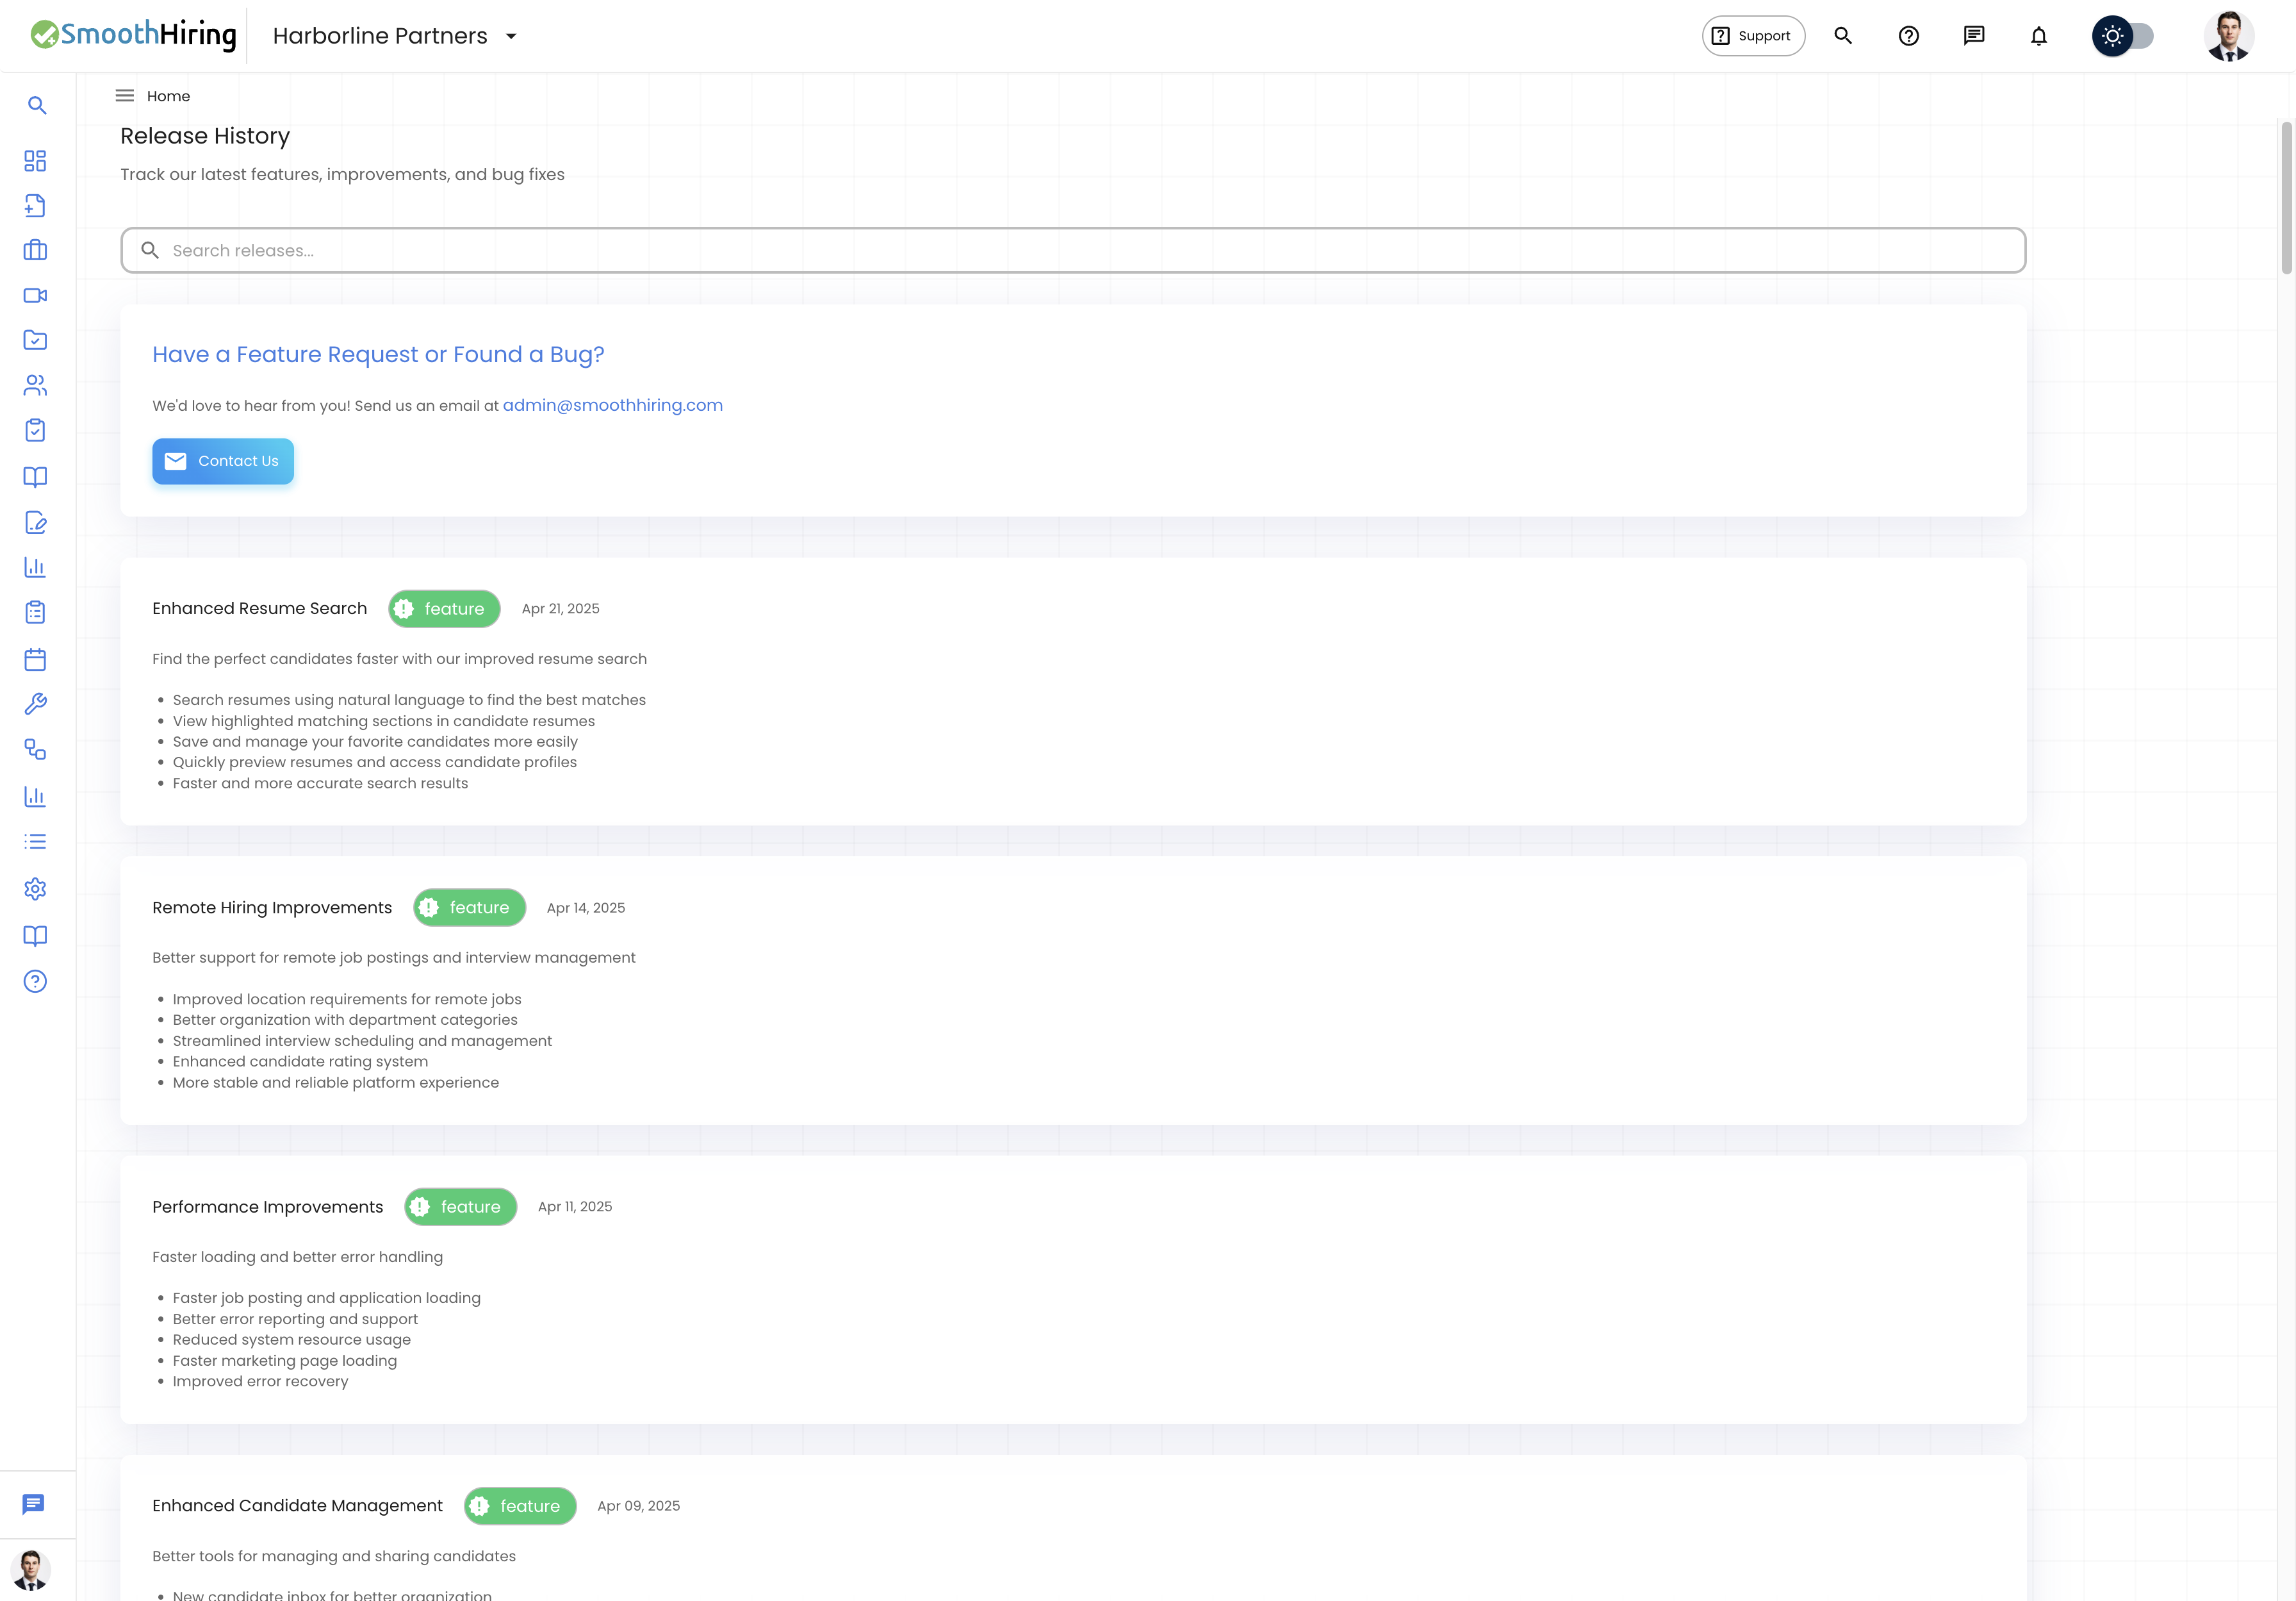Click the clipboard checkmark sidebar icon
The width and height of the screenshot is (2296, 1601).
[35, 430]
